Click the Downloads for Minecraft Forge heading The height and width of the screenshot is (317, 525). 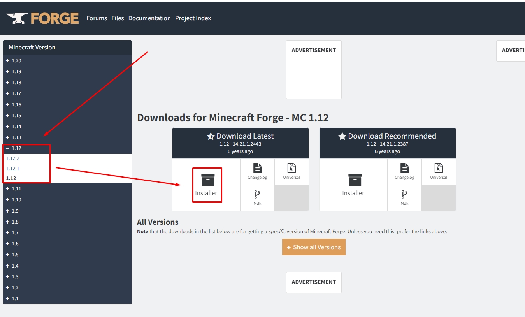[x=233, y=118]
